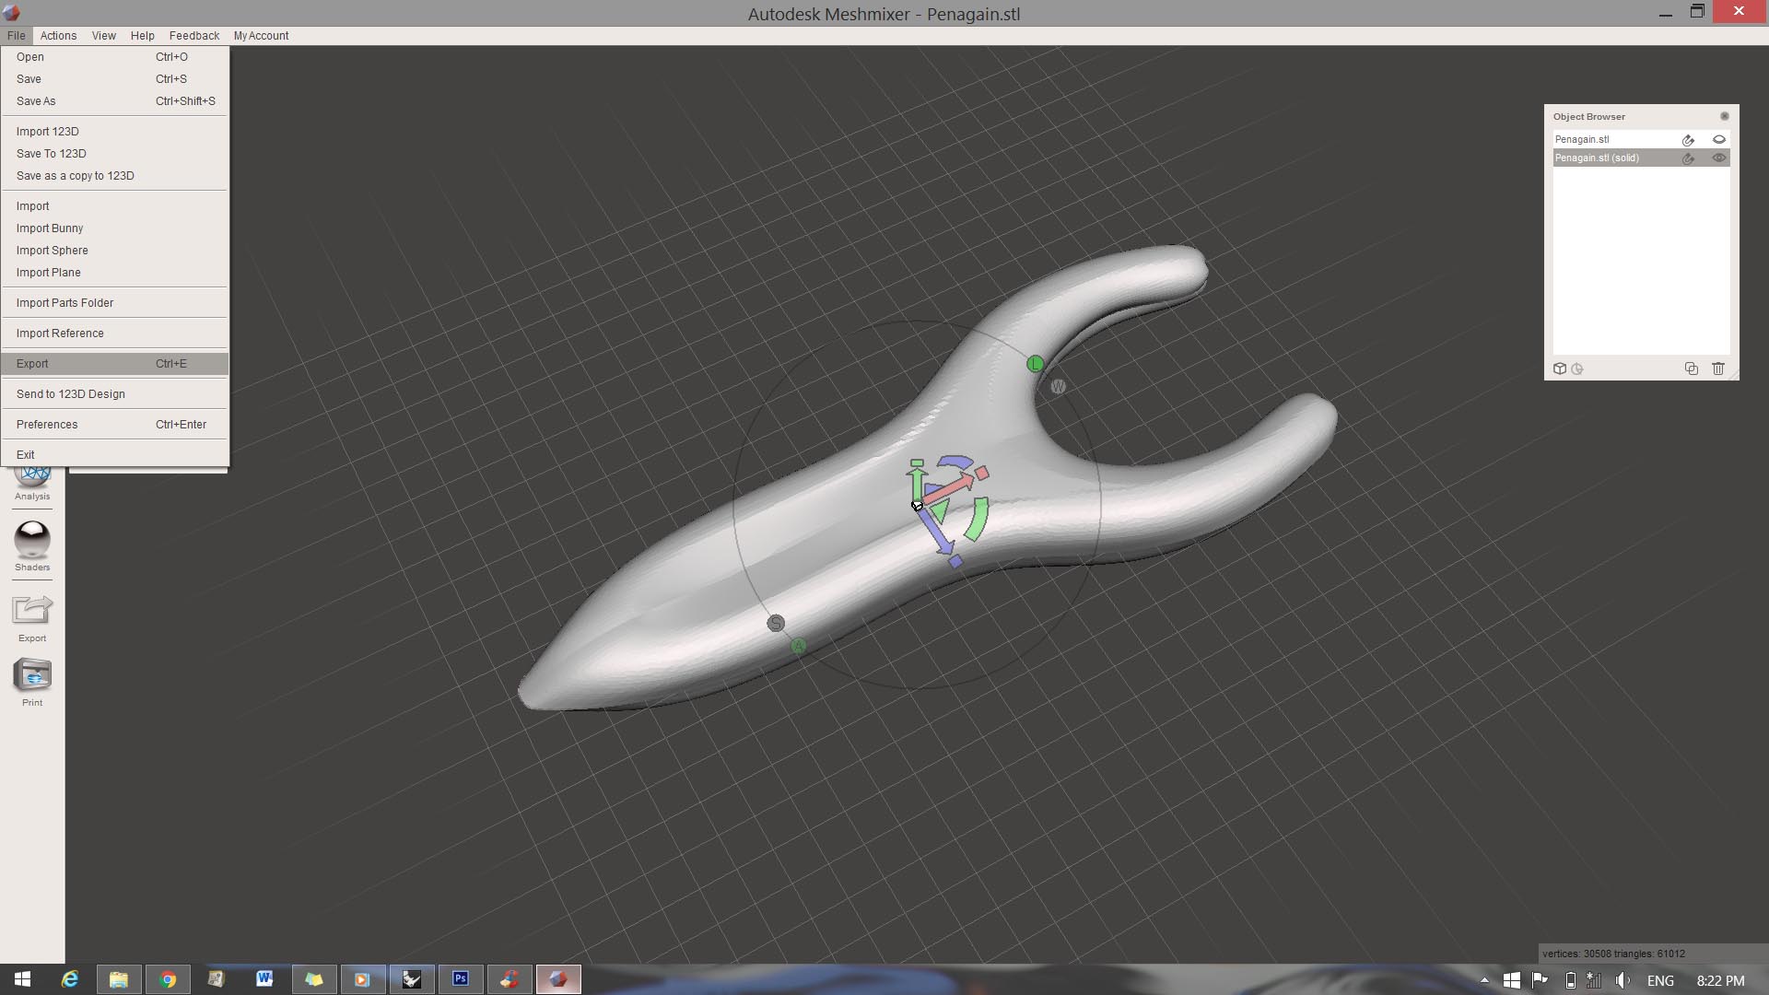Viewport: 1769px width, 995px height.
Task: Select Save as a copy to 123D
Action: pos(114,176)
